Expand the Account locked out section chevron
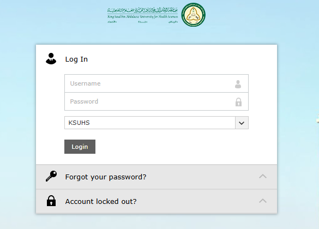The height and width of the screenshot is (229, 319). [263, 201]
